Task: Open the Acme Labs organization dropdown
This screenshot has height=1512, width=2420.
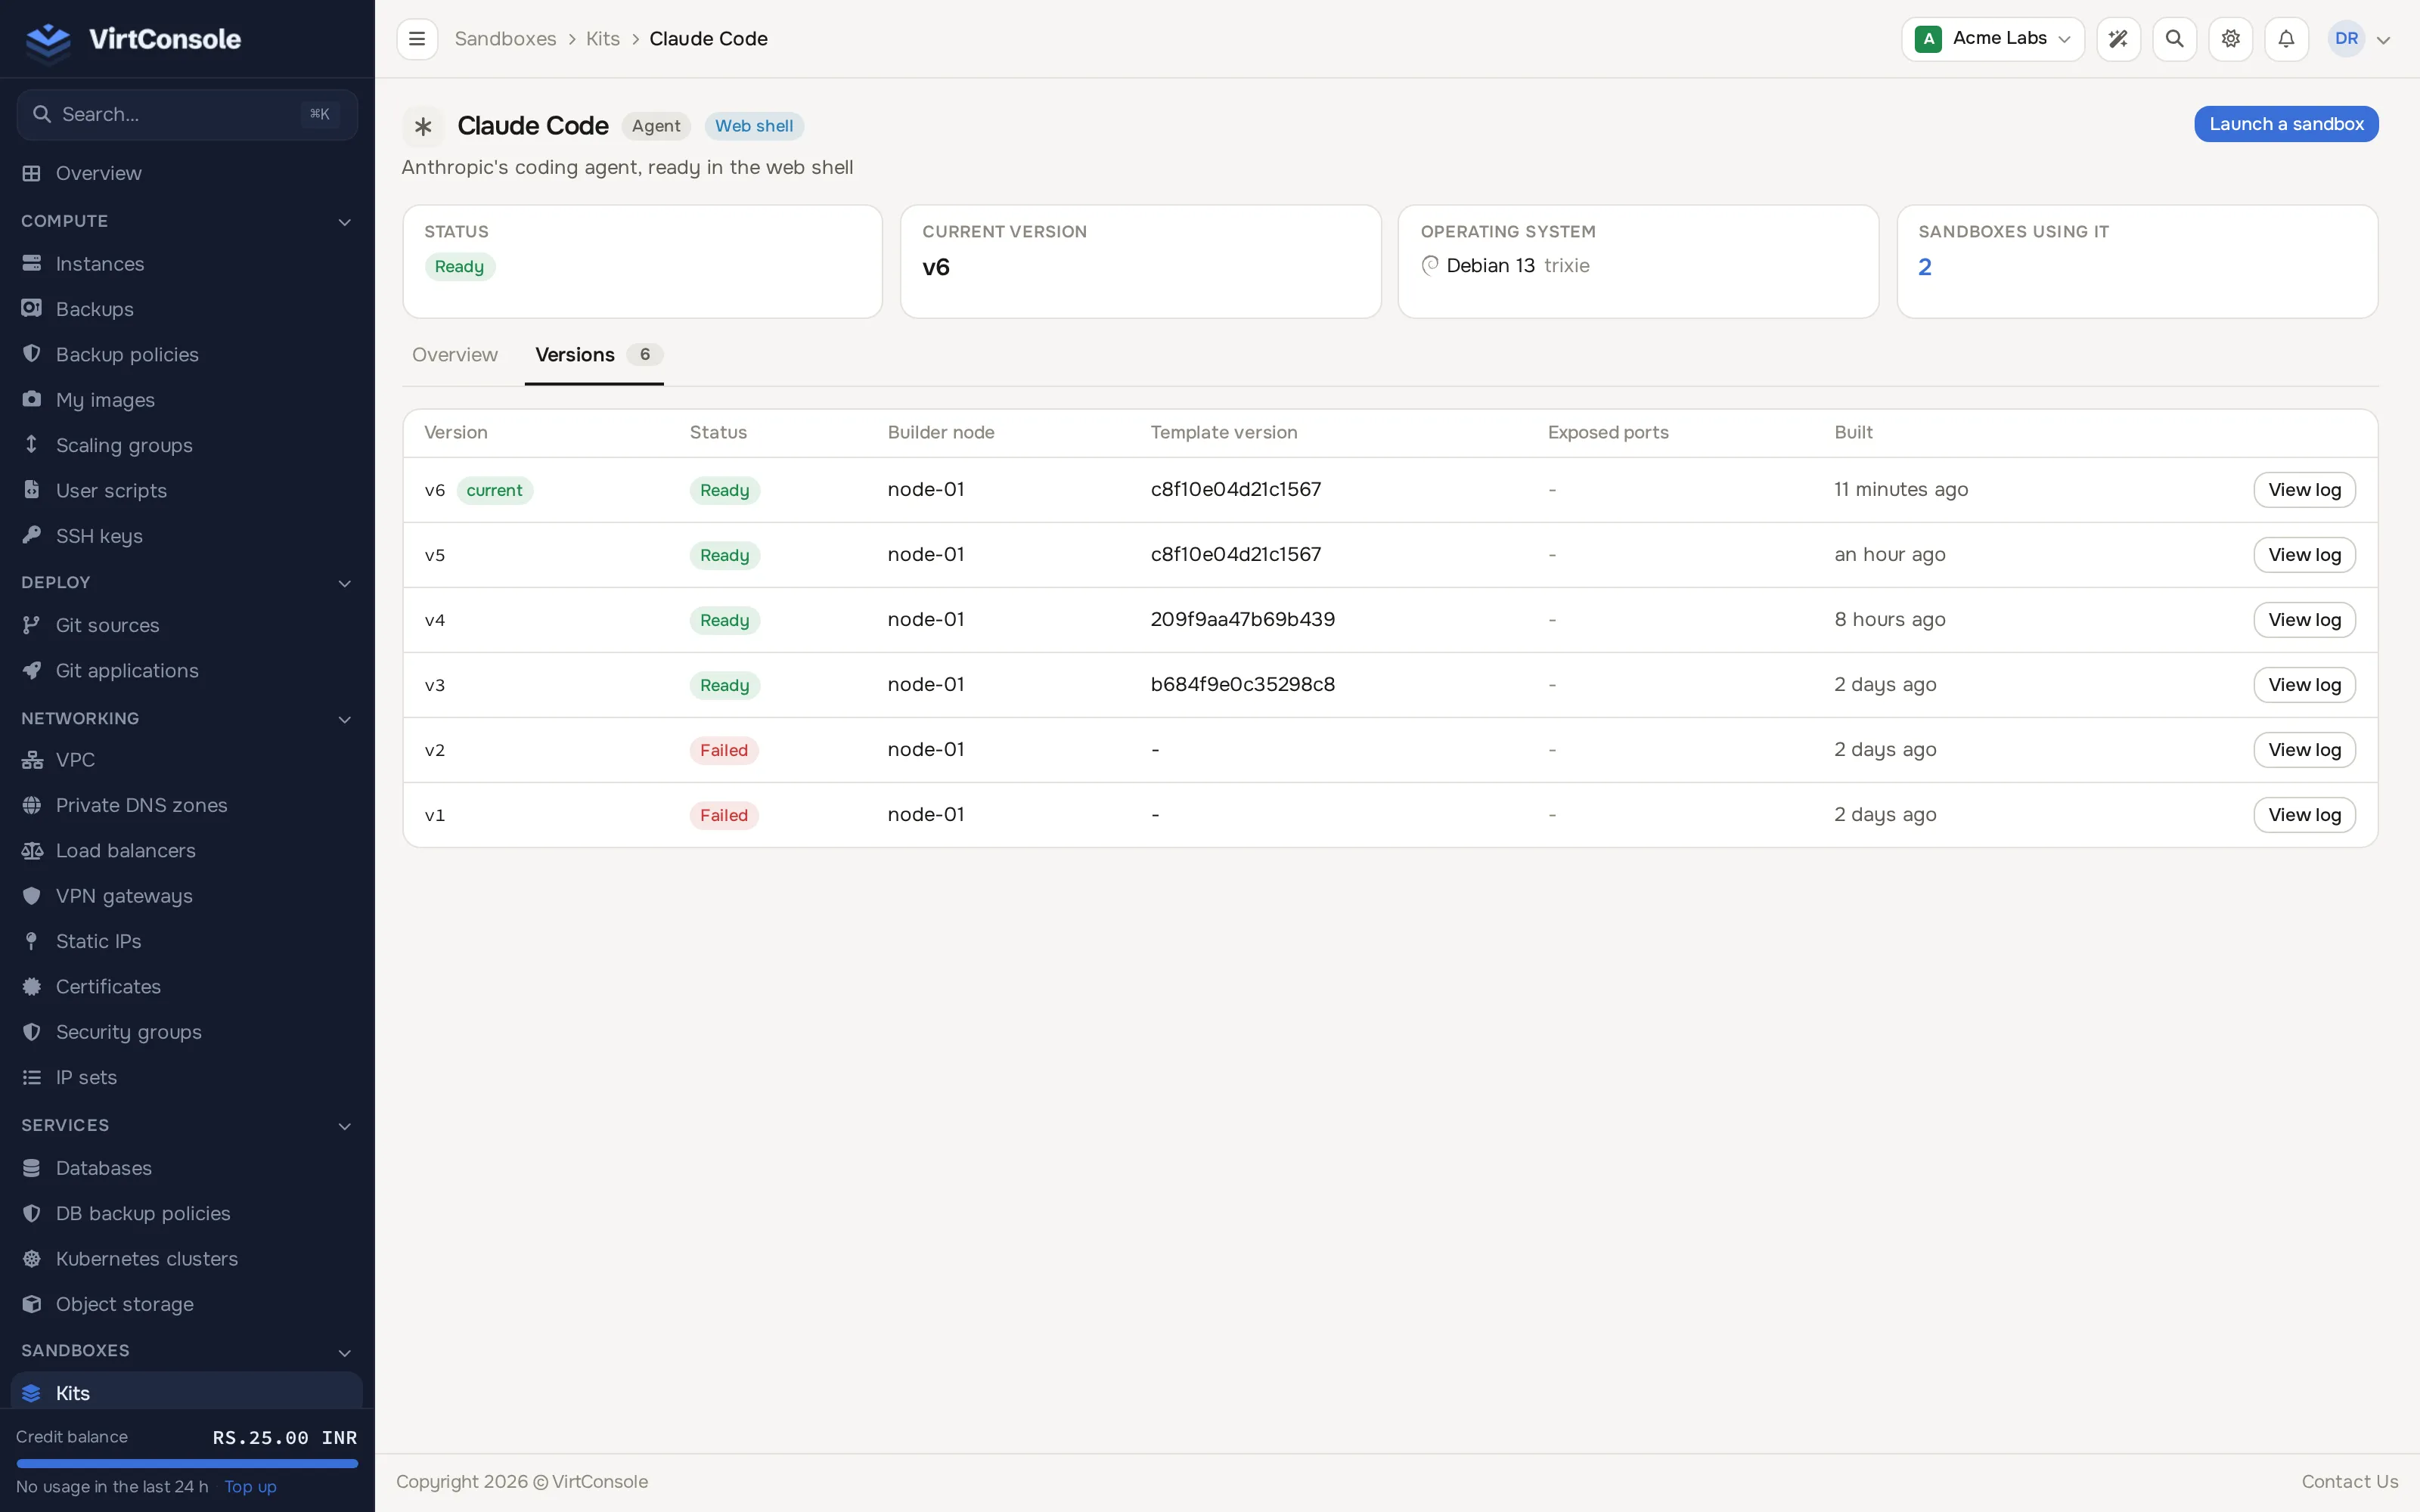Action: (x=1992, y=39)
